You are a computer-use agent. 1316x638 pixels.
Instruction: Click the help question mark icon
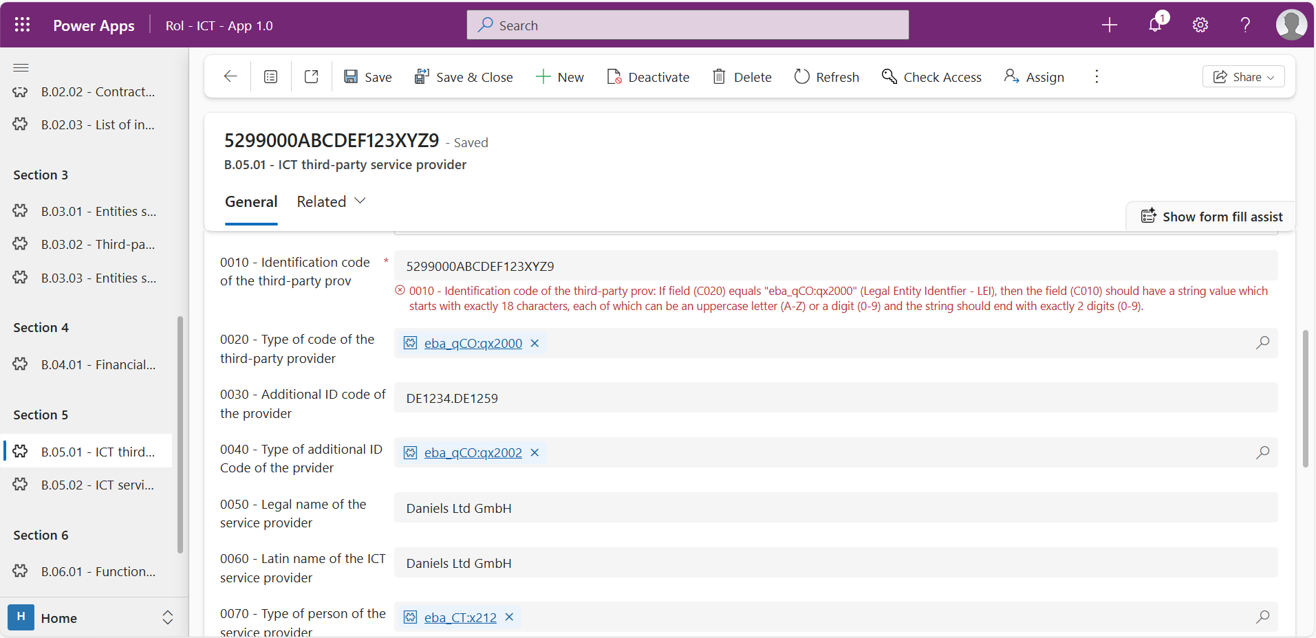1244,25
